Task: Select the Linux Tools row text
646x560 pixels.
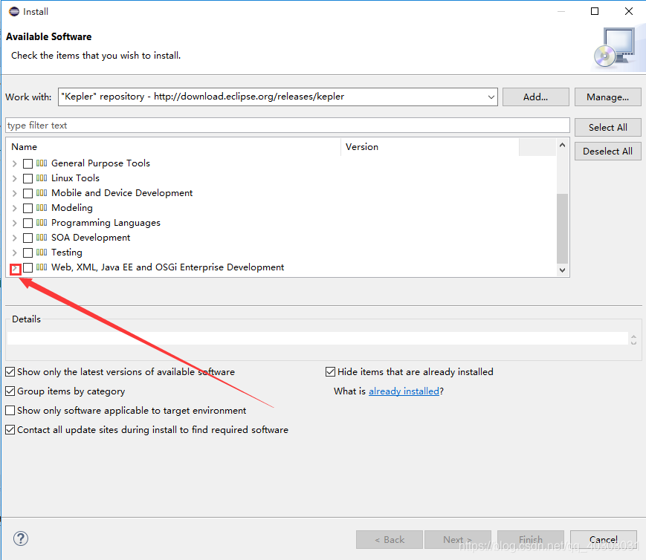Action: coord(75,178)
